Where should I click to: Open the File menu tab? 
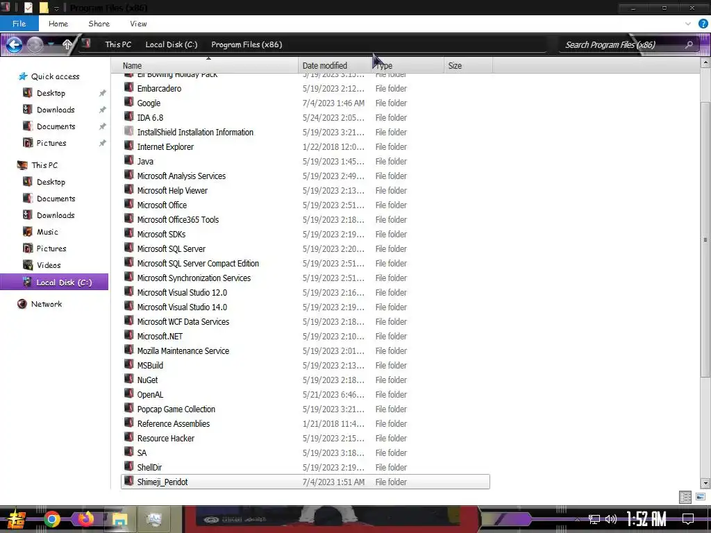[x=19, y=24]
